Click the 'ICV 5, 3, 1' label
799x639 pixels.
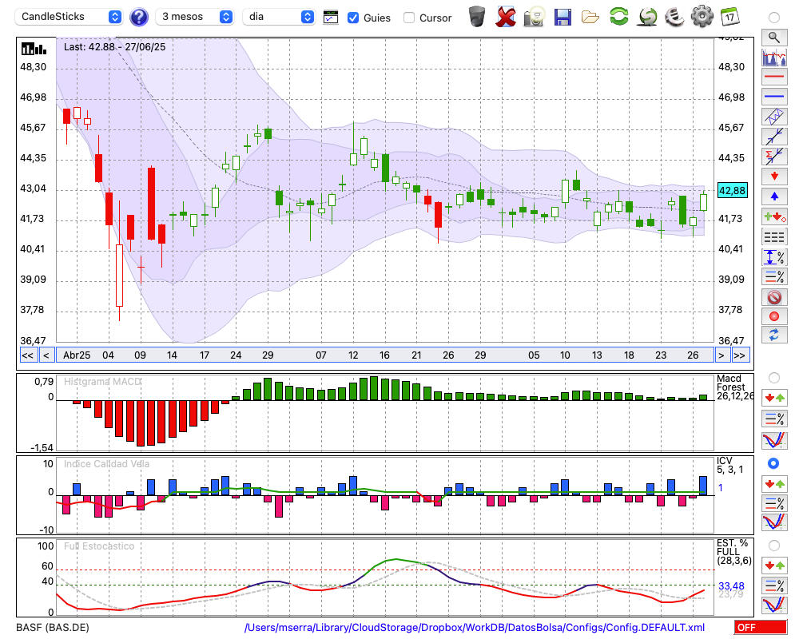(729, 465)
